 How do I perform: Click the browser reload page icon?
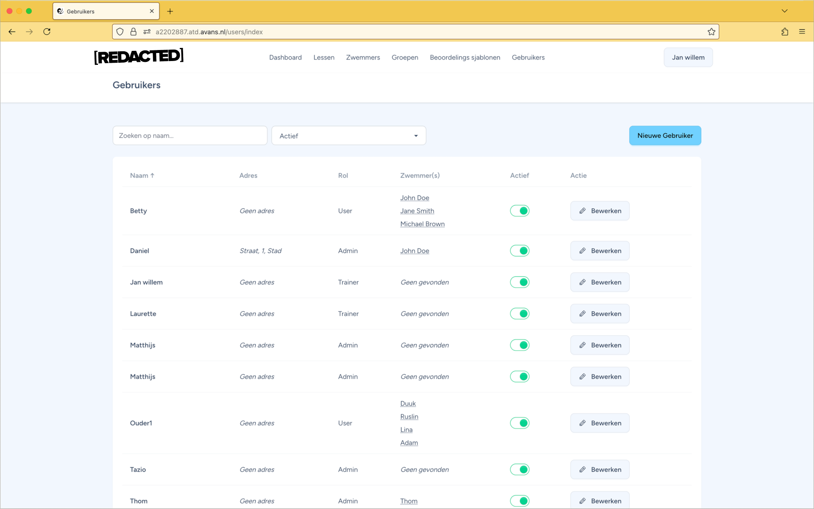(x=47, y=32)
